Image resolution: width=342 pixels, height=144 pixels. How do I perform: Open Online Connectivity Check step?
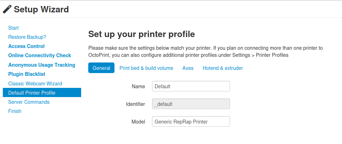tap(40, 55)
